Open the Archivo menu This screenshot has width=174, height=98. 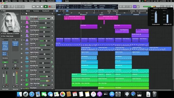coord(14,1)
